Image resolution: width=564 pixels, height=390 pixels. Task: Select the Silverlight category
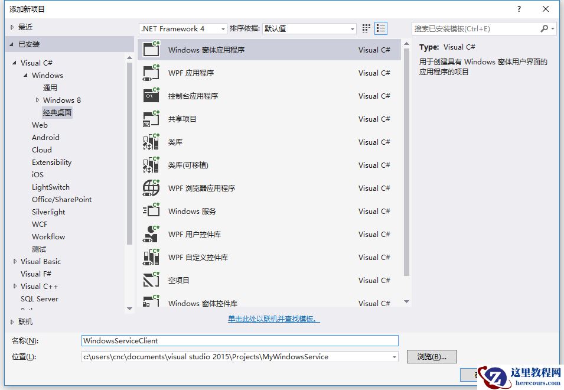48,212
